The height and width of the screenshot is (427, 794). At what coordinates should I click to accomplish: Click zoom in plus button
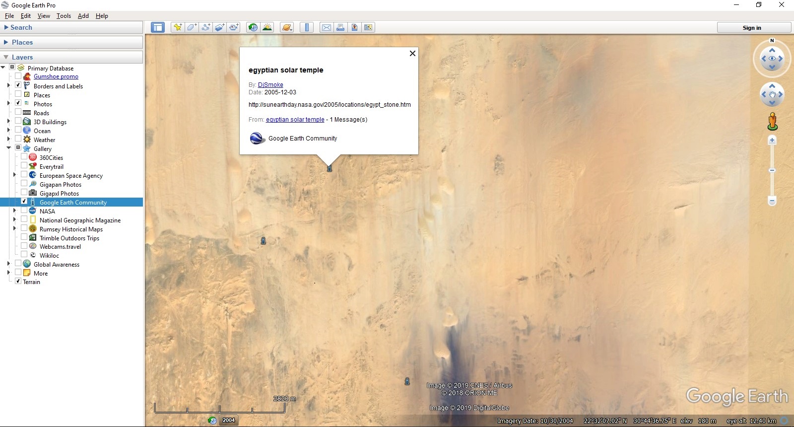[772, 141]
